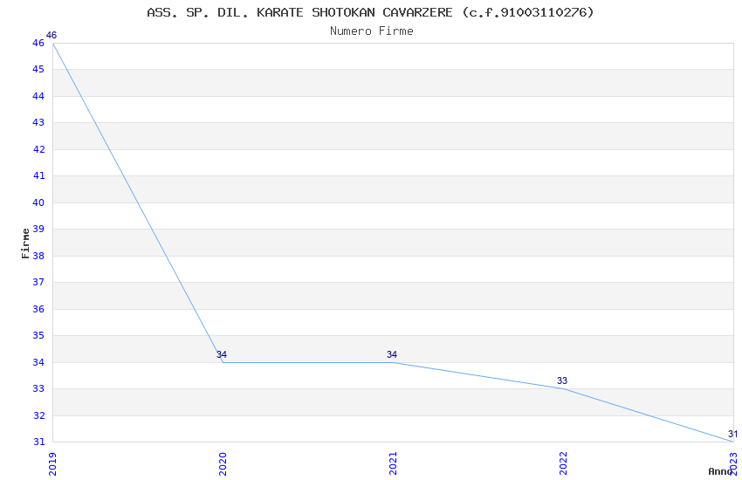Select the 2020 x-axis label
Image resolution: width=742 pixels, height=480 pixels.
tap(223, 464)
